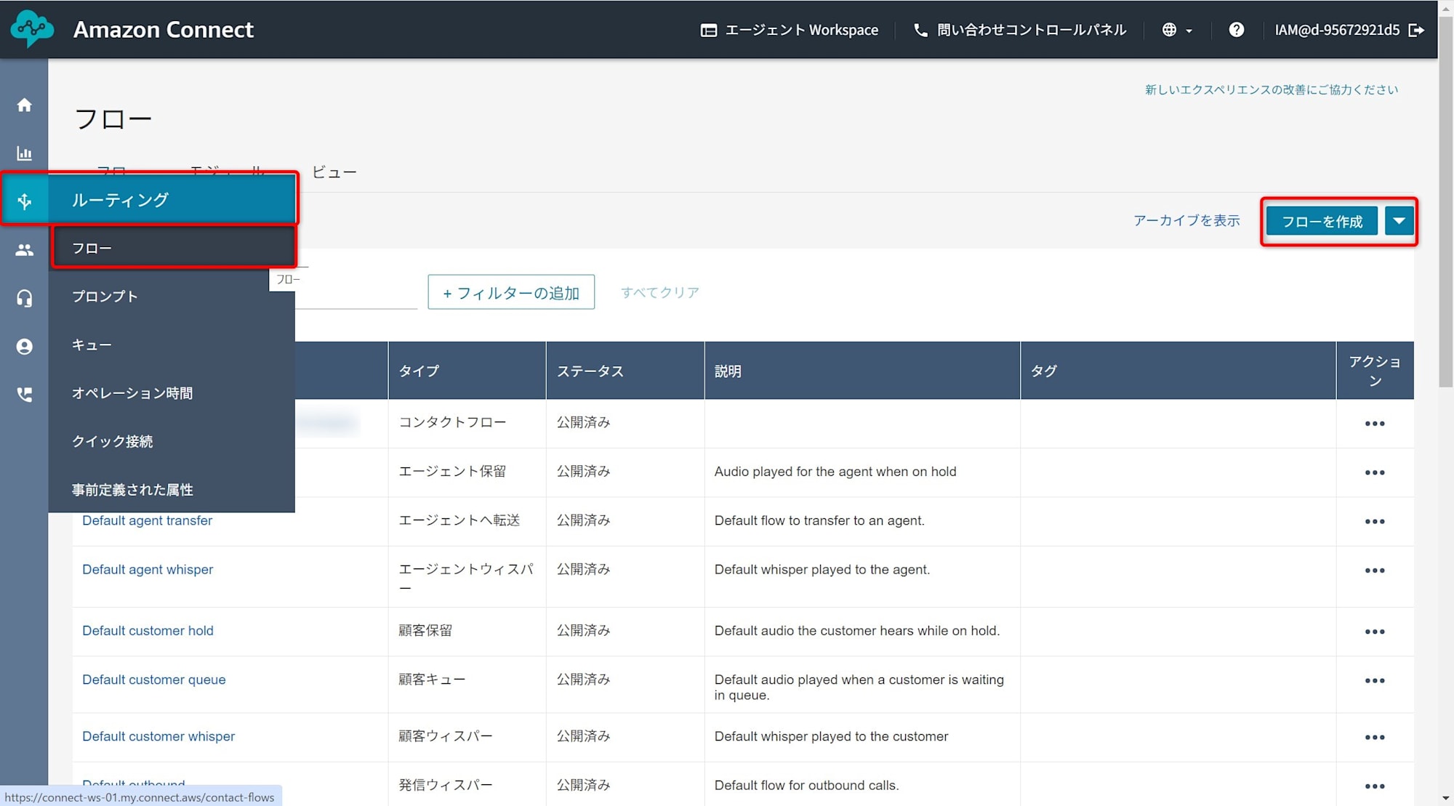This screenshot has width=1454, height=806.
Task: Open Default agent whisper flow
Action: tap(148, 569)
